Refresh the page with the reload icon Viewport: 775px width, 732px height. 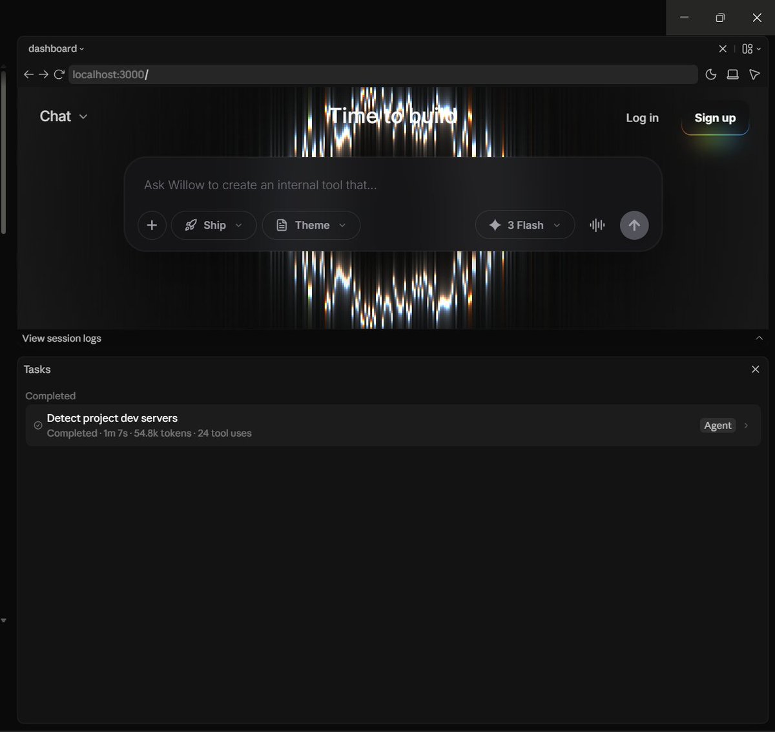pos(59,74)
